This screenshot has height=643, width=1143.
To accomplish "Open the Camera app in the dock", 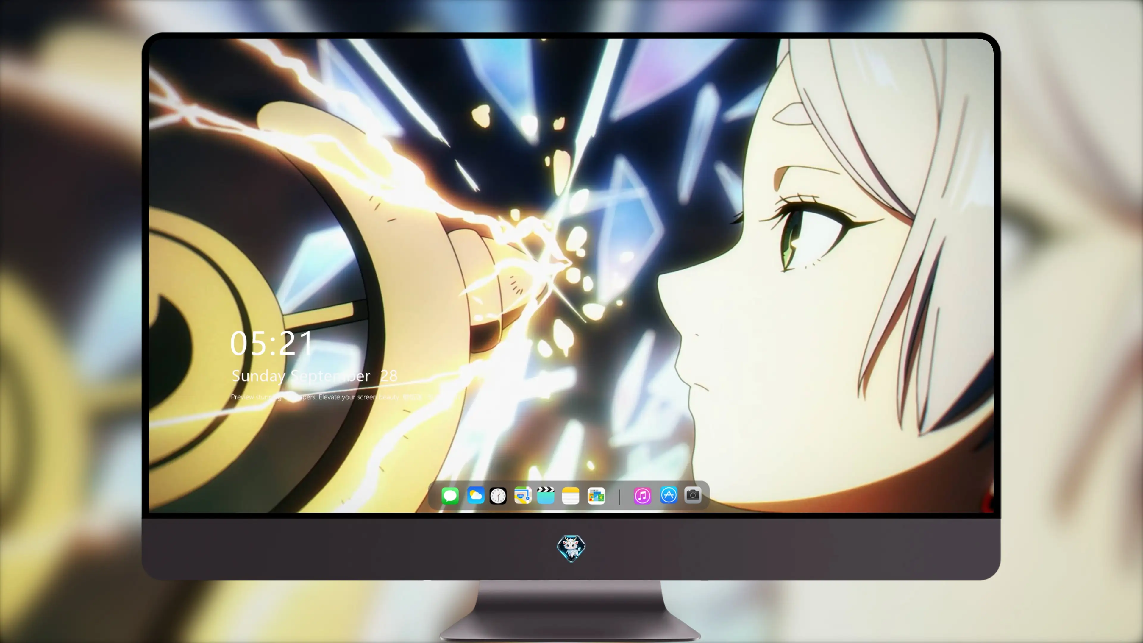I will (x=693, y=495).
